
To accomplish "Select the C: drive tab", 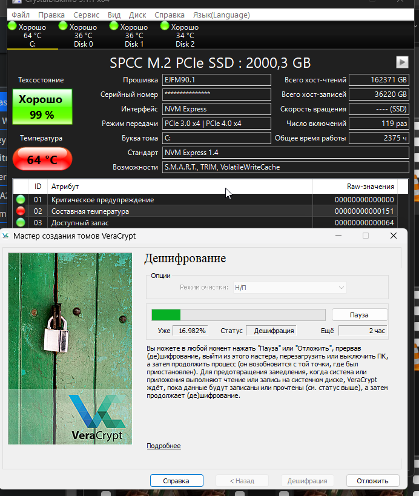I will pos(32,35).
